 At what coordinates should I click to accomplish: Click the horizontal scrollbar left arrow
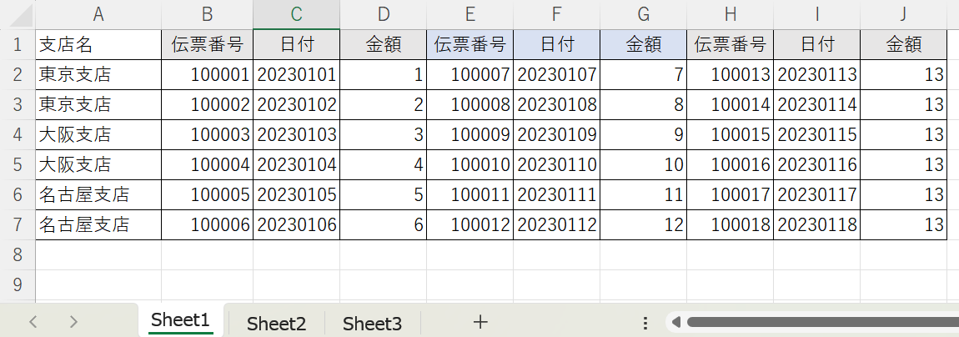tap(675, 322)
